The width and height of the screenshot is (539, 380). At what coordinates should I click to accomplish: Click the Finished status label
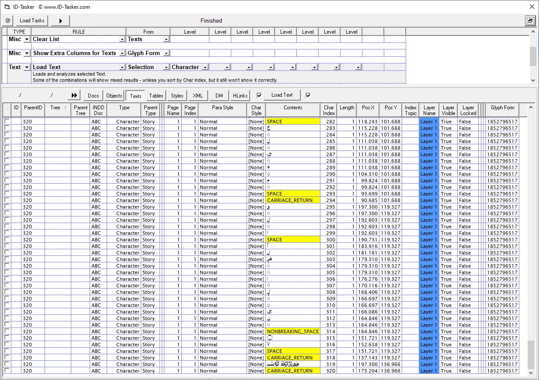pos(211,21)
